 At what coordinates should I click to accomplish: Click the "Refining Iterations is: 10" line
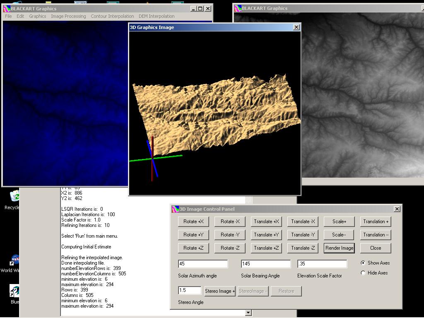85,225
